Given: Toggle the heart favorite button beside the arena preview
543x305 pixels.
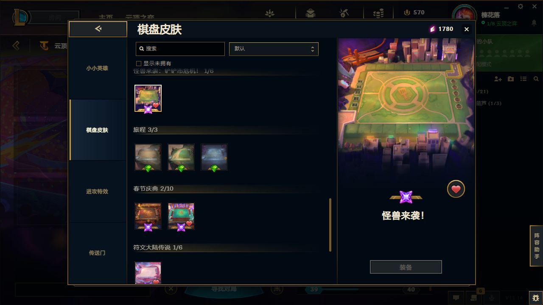Looking at the screenshot, I should click(x=456, y=189).
